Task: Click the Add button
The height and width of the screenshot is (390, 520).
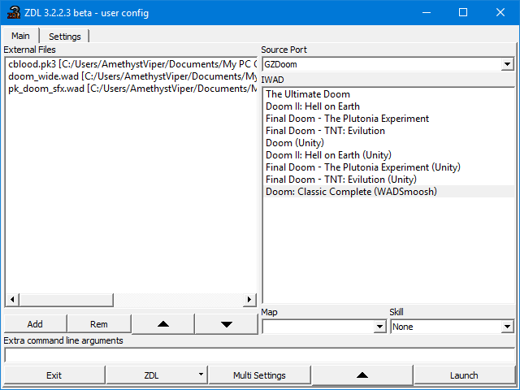Action: (35, 324)
